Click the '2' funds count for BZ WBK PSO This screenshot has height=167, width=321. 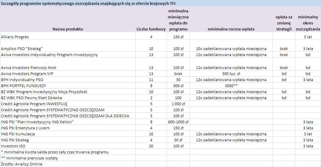click(x=151, y=98)
